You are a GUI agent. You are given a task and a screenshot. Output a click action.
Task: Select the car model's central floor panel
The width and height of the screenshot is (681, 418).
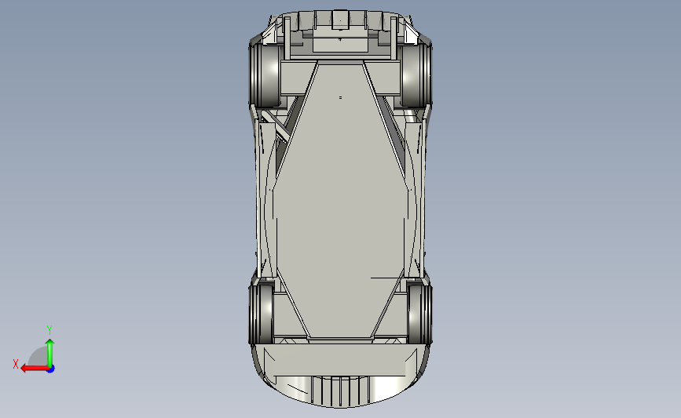(x=341, y=199)
